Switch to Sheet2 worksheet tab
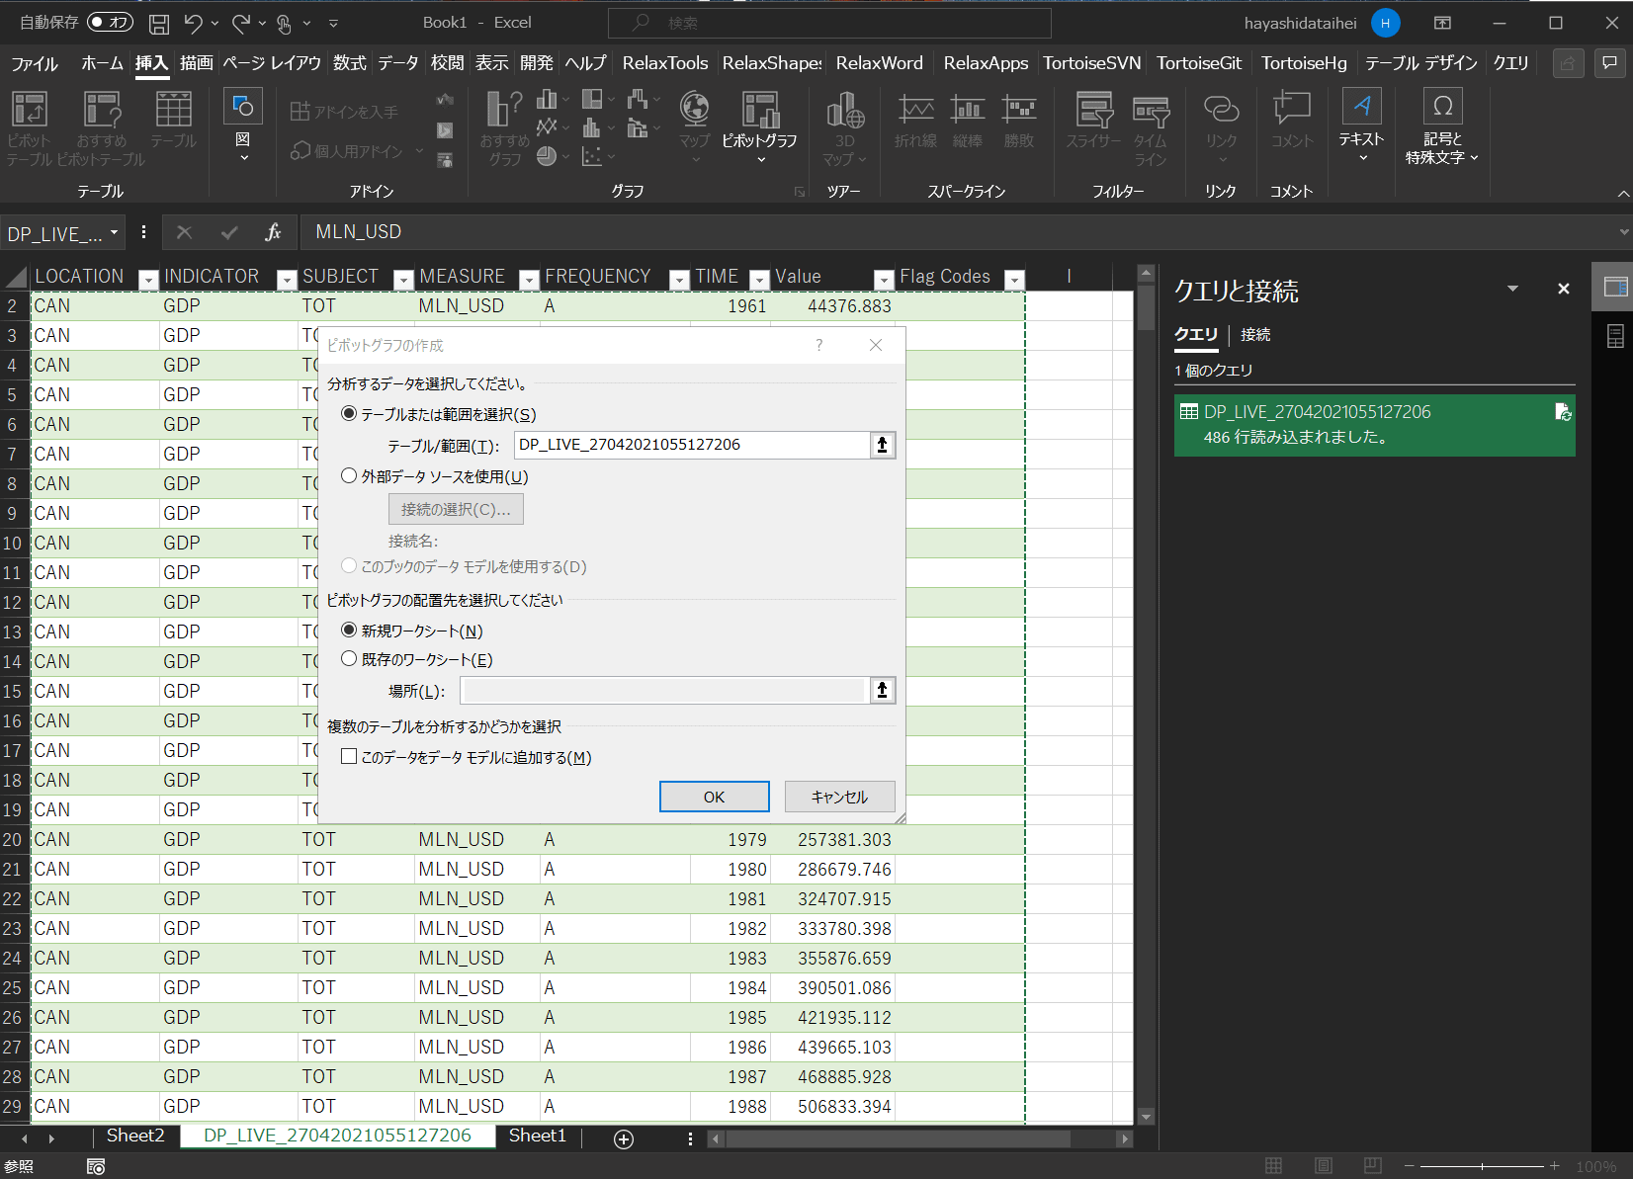This screenshot has width=1633, height=1179. pyautogui.click(x=135, y=1137)
